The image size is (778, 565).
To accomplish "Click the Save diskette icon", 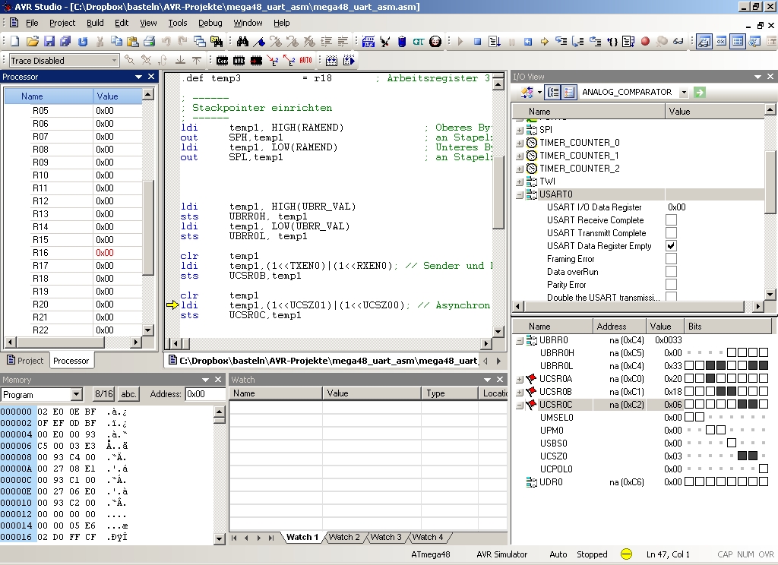I will (x=49, y=42).
